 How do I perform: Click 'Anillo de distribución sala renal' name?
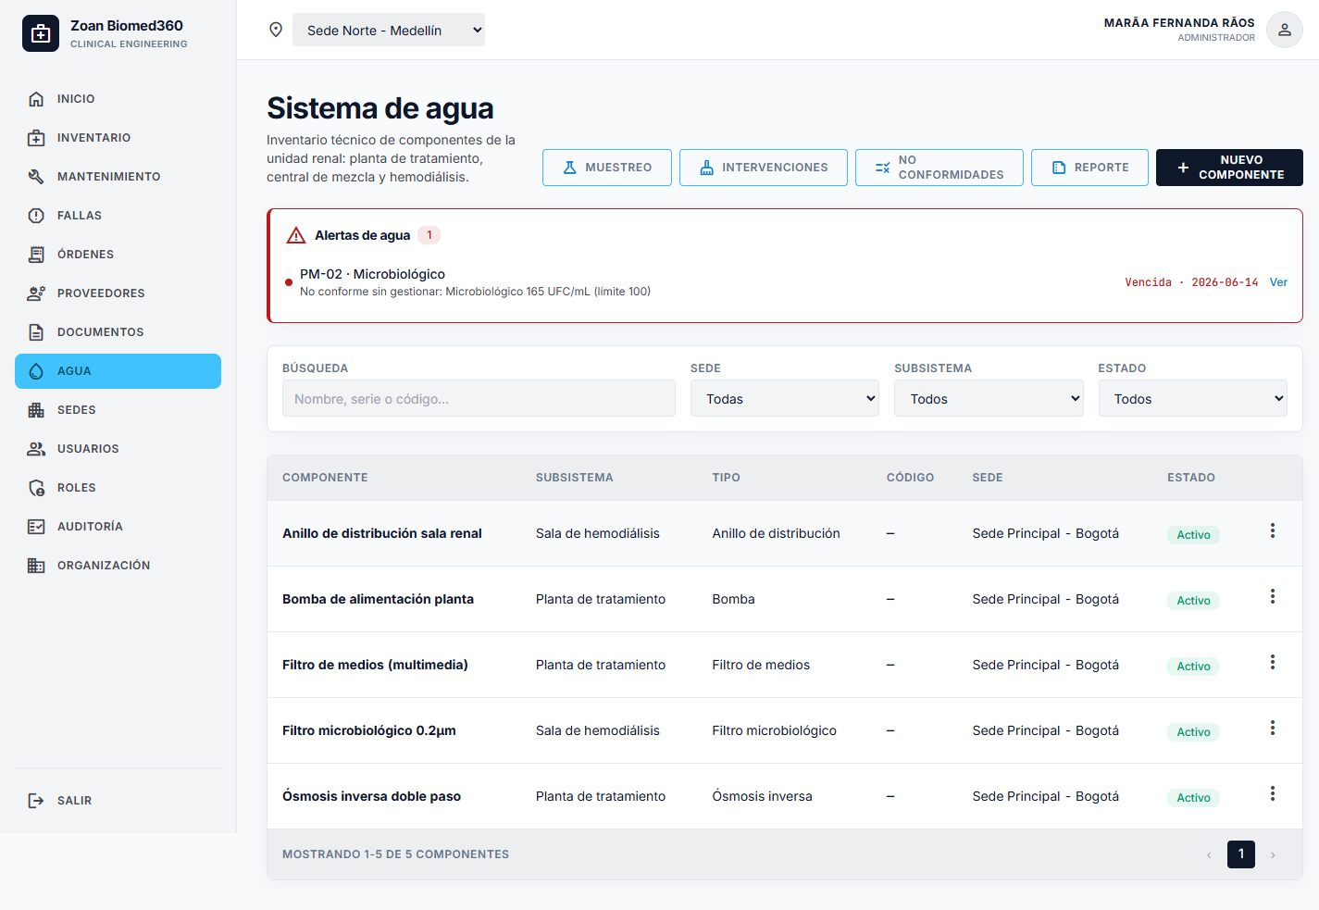[x=382, y=533]
